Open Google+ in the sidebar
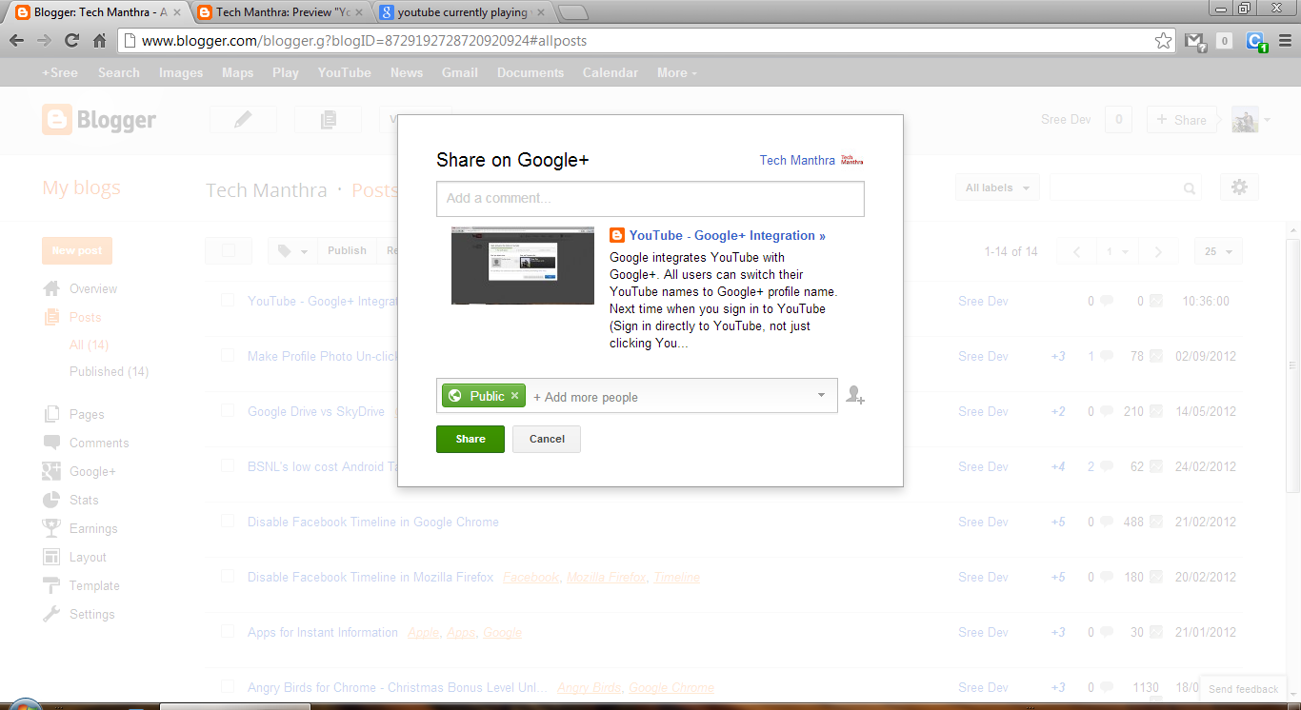Viewport: 1301px width, 710px height. (92, 471)
